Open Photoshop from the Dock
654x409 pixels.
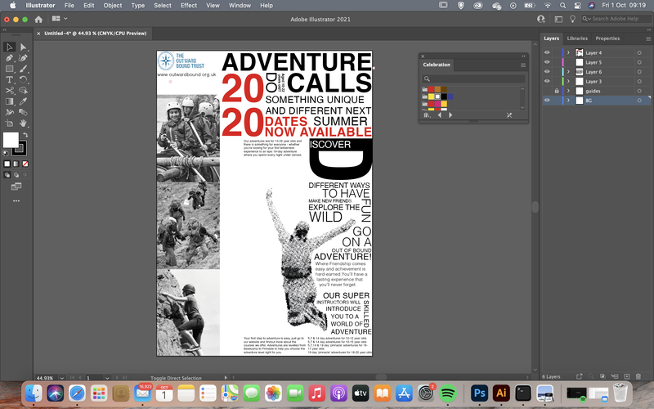pyautogui.click(x=479, y=393)
